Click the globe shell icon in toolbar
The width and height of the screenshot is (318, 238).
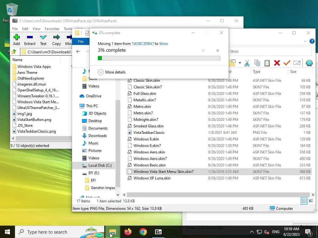(x=309, y=63)
